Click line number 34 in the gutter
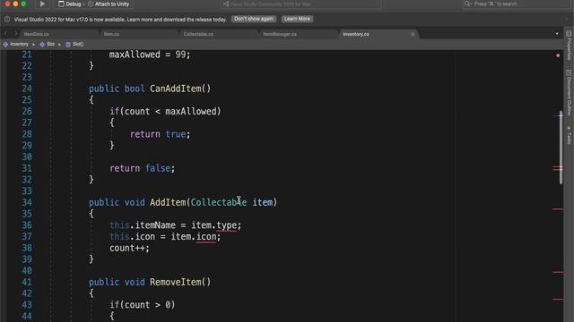Viewport: 574px width, 322px height. (27, 203)
